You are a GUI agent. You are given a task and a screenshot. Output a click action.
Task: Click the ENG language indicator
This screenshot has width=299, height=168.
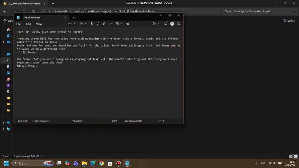pyautogui.click(x=263, y=163)
